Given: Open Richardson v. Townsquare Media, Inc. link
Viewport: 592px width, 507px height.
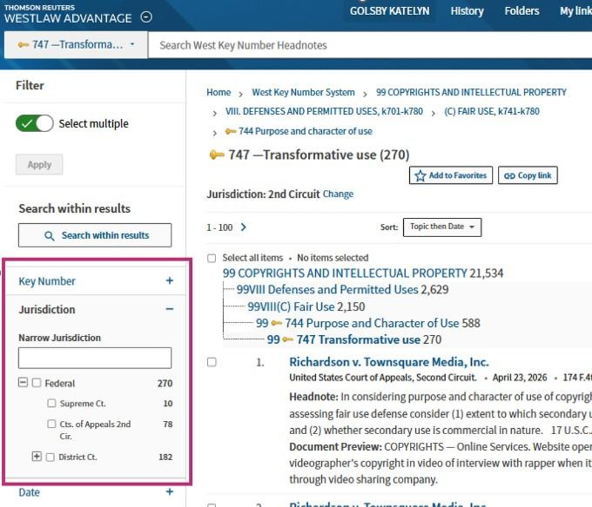Looking at the screenshot, I should 389,362.
